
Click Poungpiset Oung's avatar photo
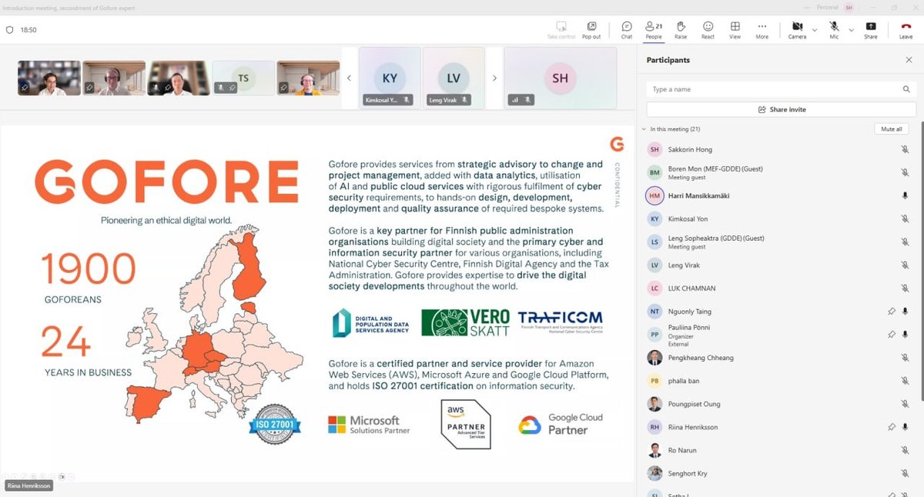coord(654,404)
